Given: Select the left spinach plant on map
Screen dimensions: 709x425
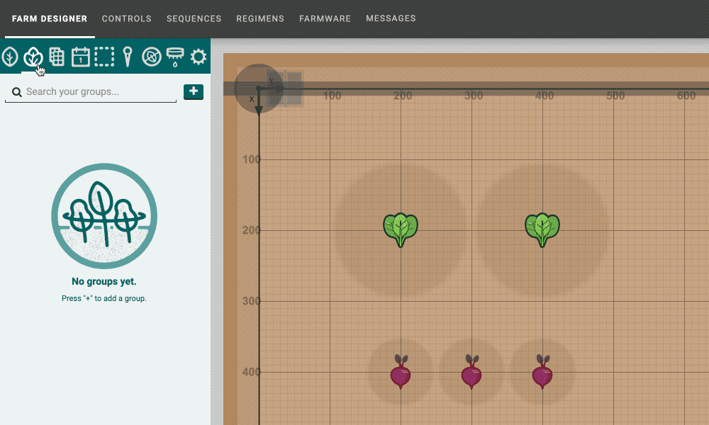Looking at the screenshot, I should coord(401,229).
